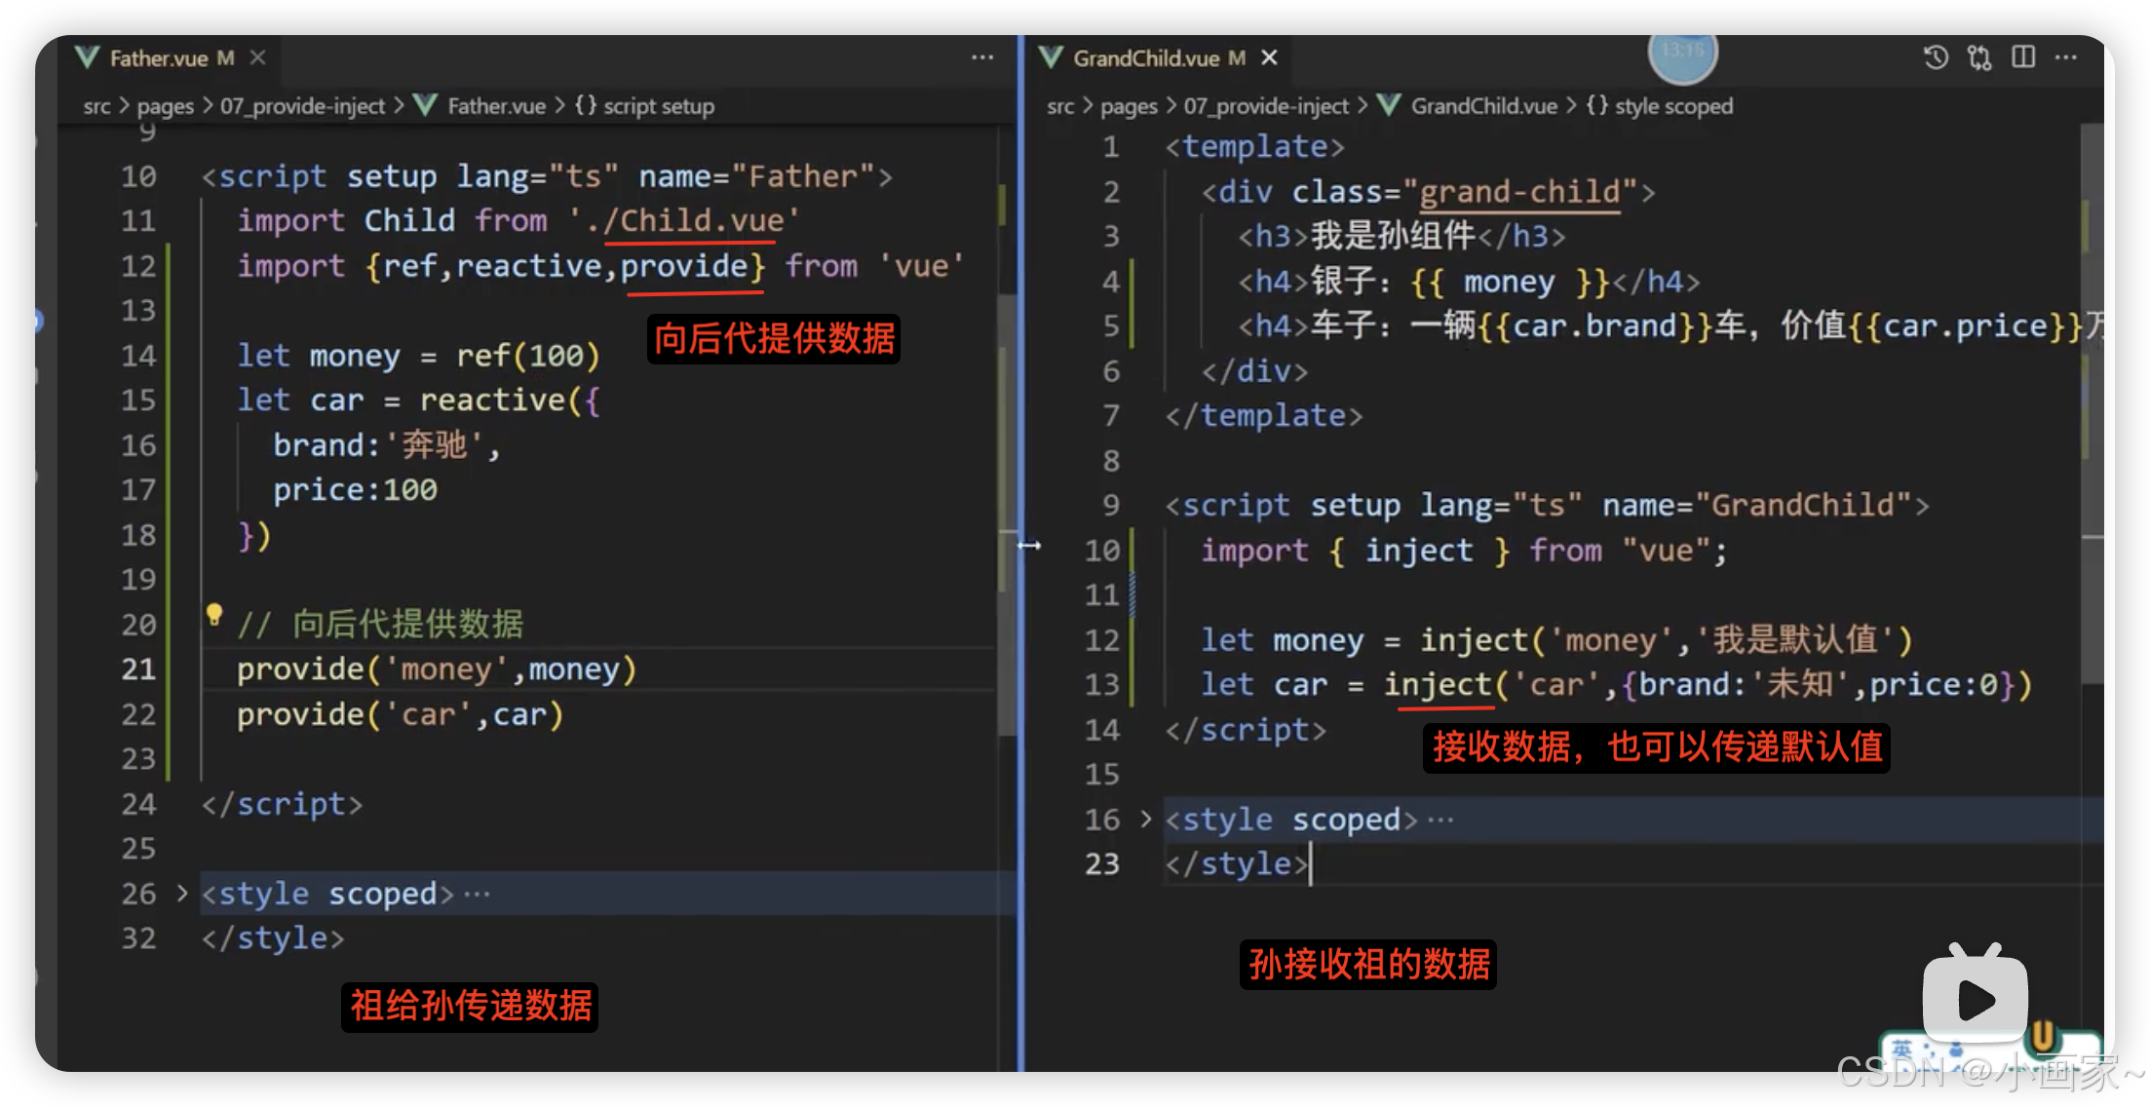
Task: Open the timeline history icon in editor toolbar
Action: (x=1936, y=57)
